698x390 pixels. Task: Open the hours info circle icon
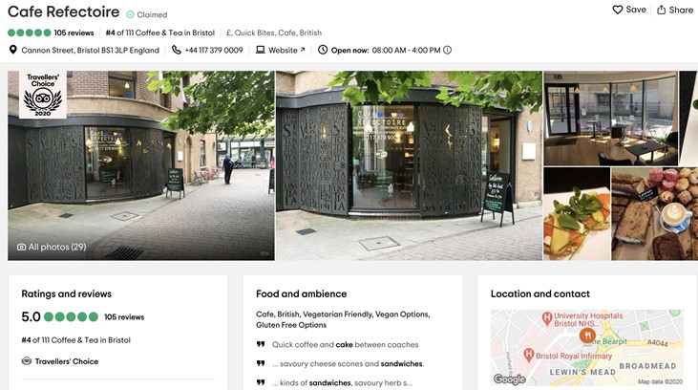point(448,50)
